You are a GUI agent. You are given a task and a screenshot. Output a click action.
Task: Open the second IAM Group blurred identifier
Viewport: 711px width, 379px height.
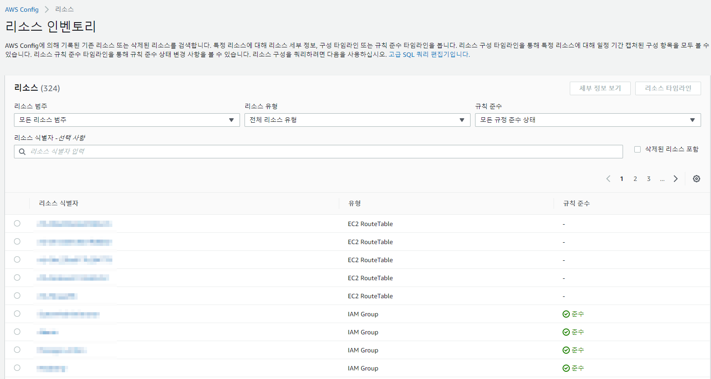(x=48, y=332)
